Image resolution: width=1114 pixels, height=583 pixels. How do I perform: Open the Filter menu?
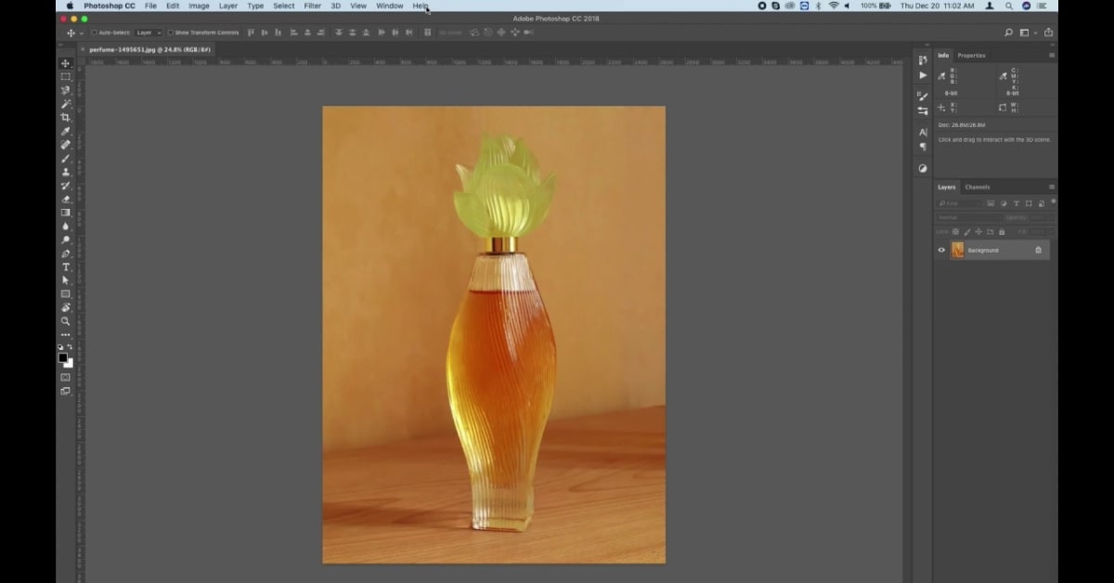[313, 6]
